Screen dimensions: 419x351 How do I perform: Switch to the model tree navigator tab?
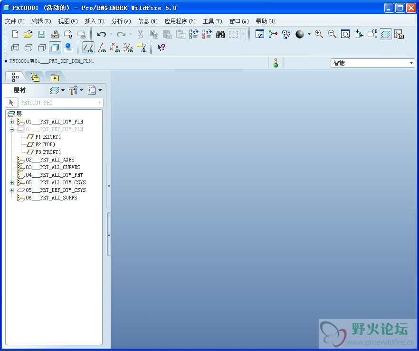tap(15, 77)
